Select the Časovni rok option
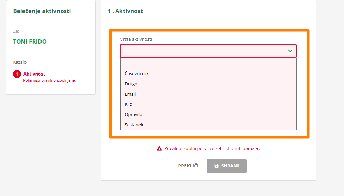The width and height of the screenshot is (344, 196). tap(137, 73)
